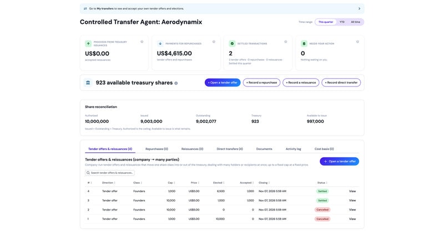Image resolution: width=444 pixels, height=232 pixels.
Task: Click info icon beside available treasury shares
Action: click(x=176, y=83)
